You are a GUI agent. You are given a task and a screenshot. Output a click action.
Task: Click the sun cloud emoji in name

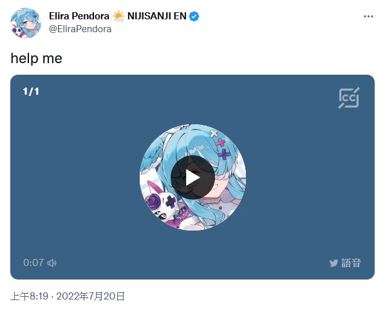click(x=118, y=16)
